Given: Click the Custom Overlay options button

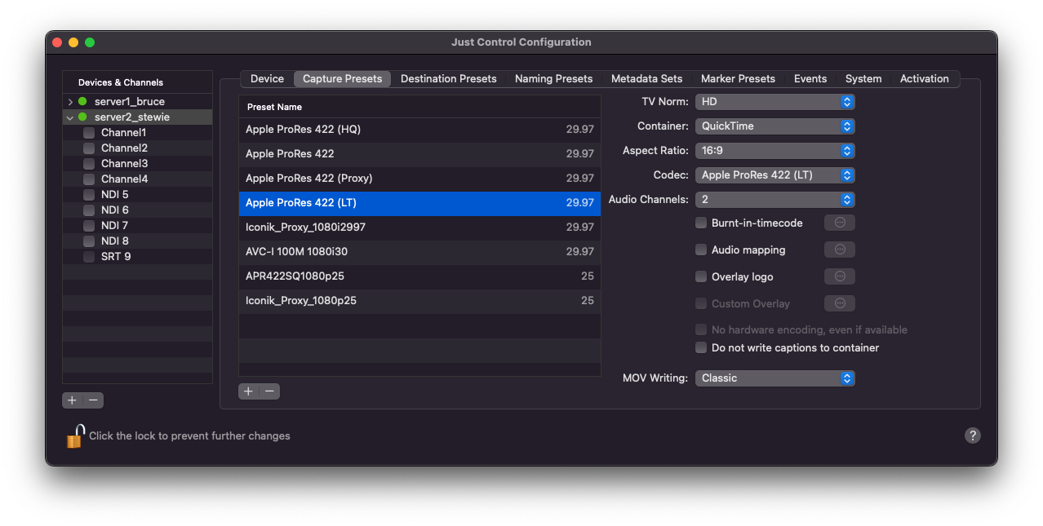Looking at the screenshot, I should 840,303.
